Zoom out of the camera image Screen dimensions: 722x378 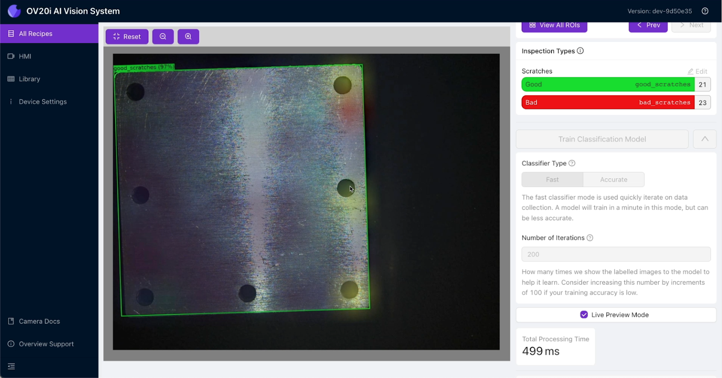(x=163, y=36)
